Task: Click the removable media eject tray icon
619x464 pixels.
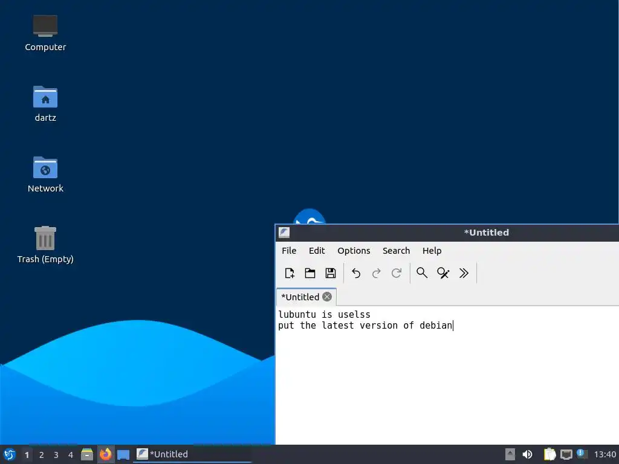Action: tap(510, 454)
